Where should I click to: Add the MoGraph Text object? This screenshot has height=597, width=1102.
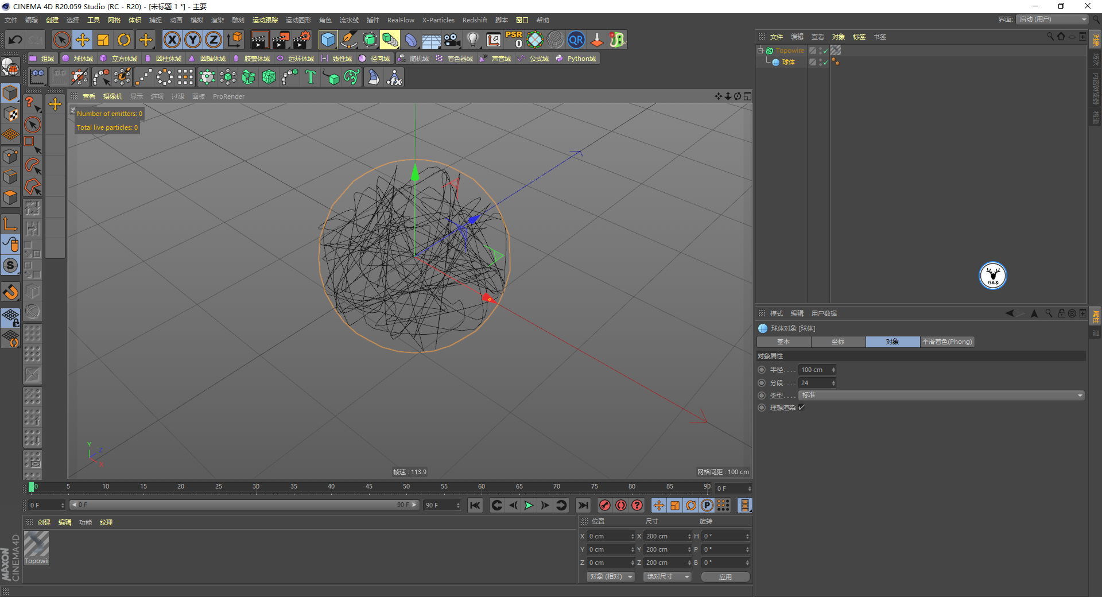pyautogui.click(x=311, y=77)
